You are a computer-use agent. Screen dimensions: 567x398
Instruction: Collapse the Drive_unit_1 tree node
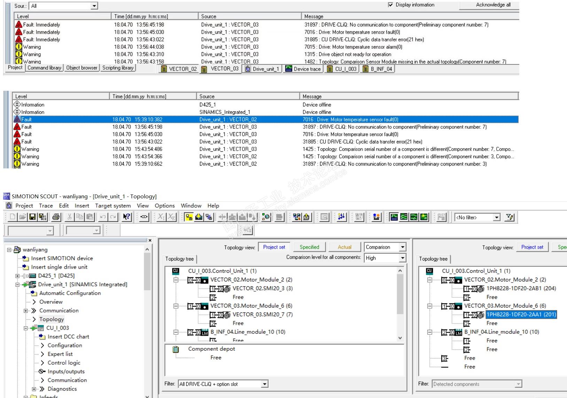(17, 285)
